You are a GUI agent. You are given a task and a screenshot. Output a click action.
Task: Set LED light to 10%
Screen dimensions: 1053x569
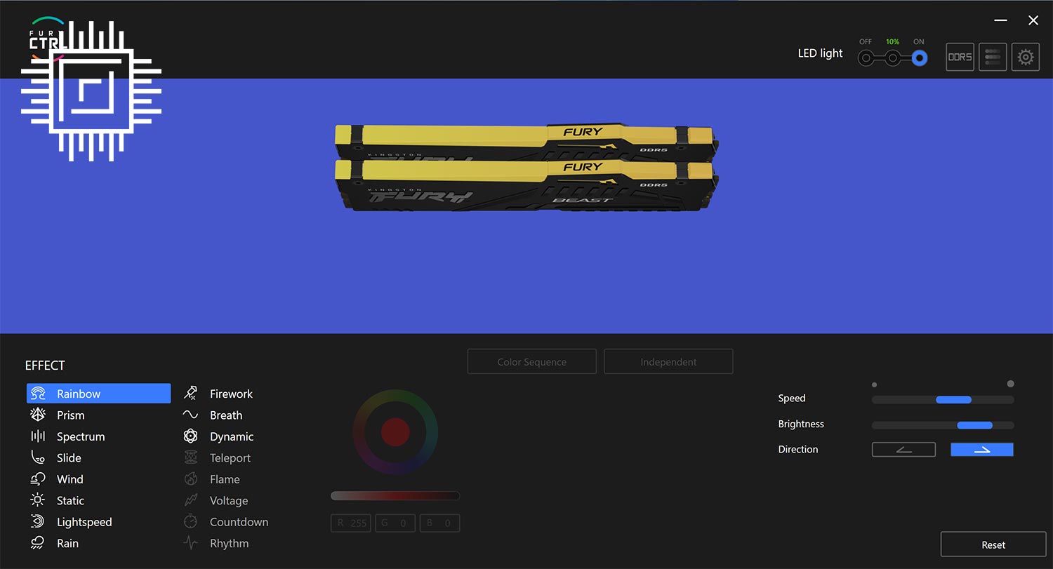click(892, 58)
